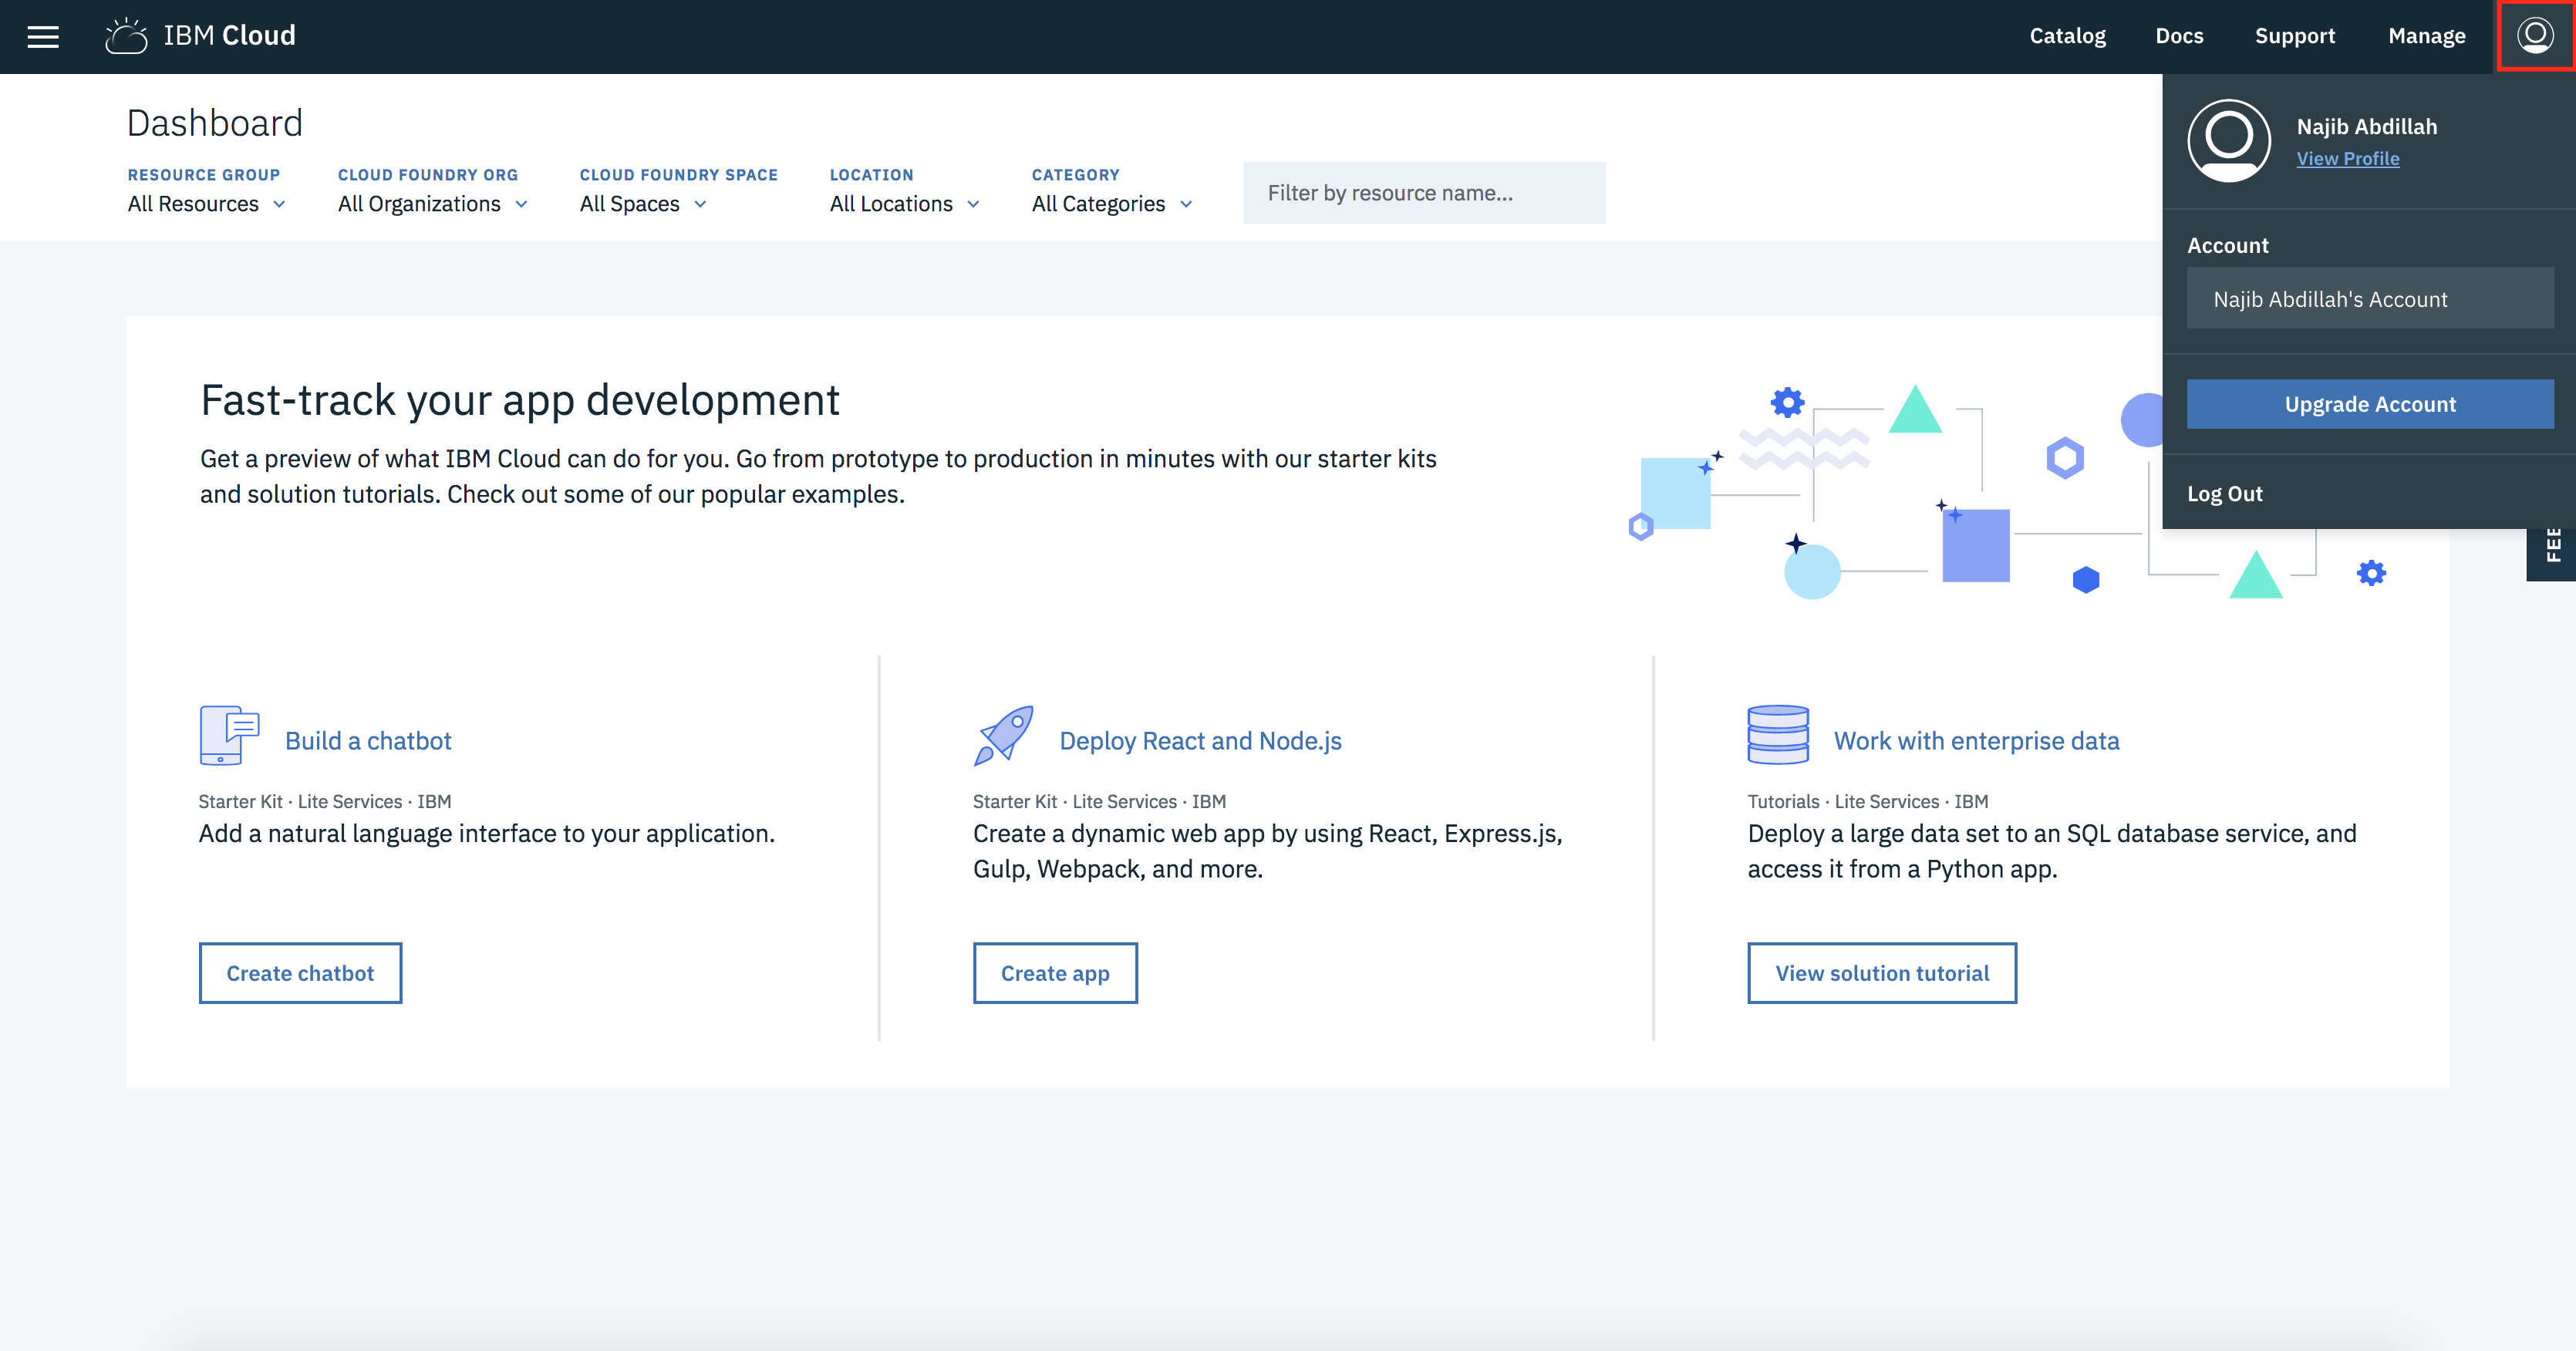Click the IBM Cloud logo icon
This screenshot has height=1351, width=2576.
126,36
